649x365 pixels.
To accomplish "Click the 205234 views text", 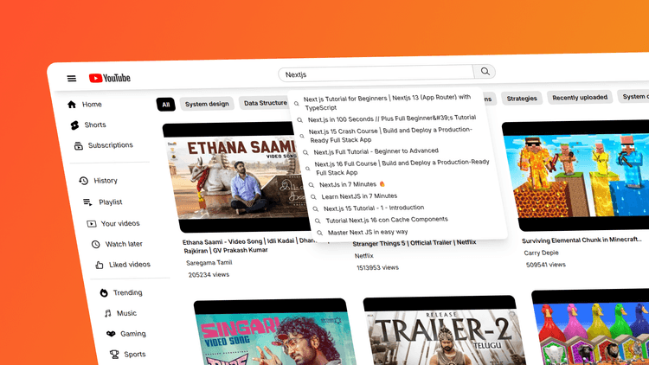I will [x=209, y=274].
